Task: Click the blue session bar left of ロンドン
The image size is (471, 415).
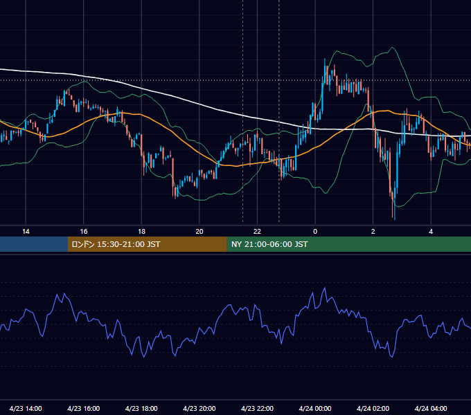Action: coord(34,244)
